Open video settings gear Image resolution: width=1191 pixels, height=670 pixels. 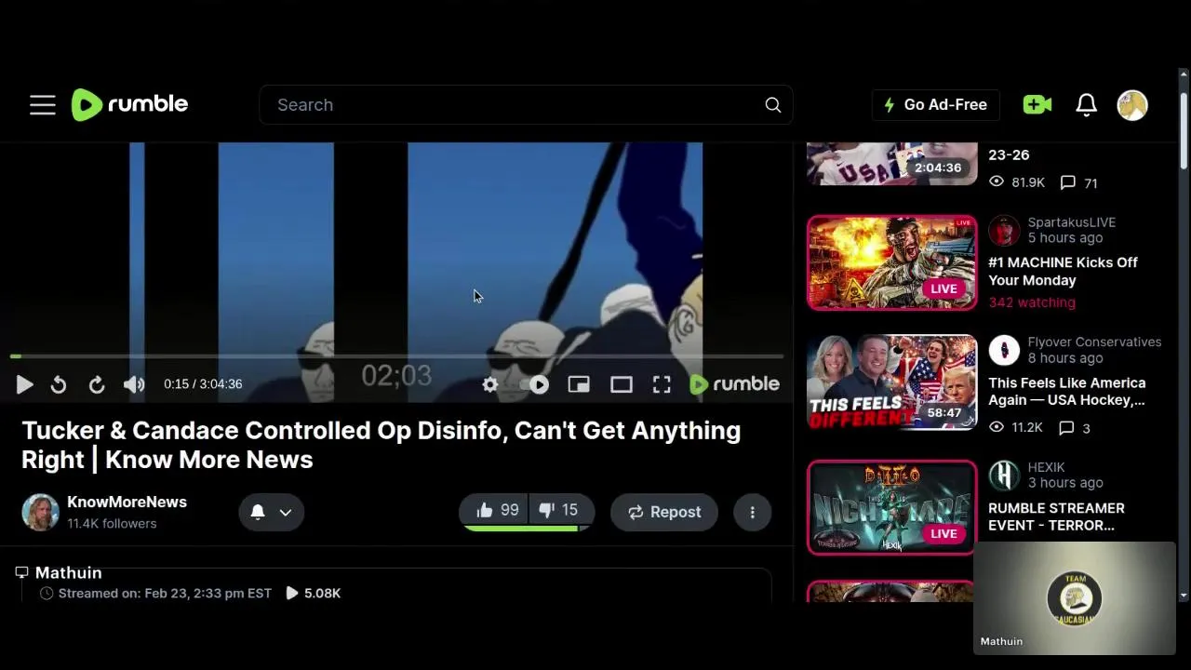click(490, 384)
